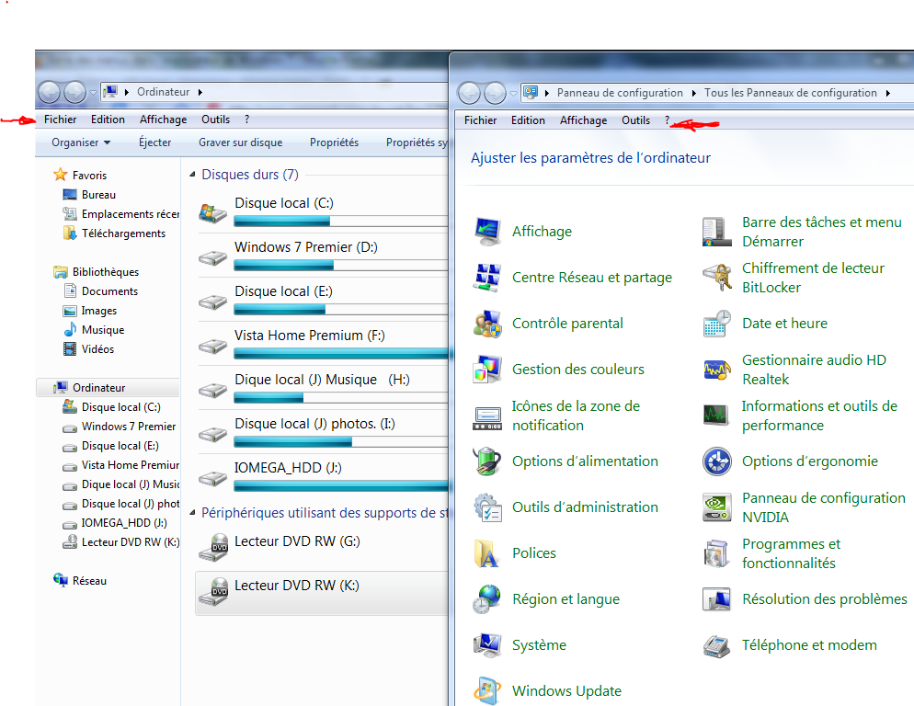
Task: Open the Contrôle parental icon
Action: (487, 324)
